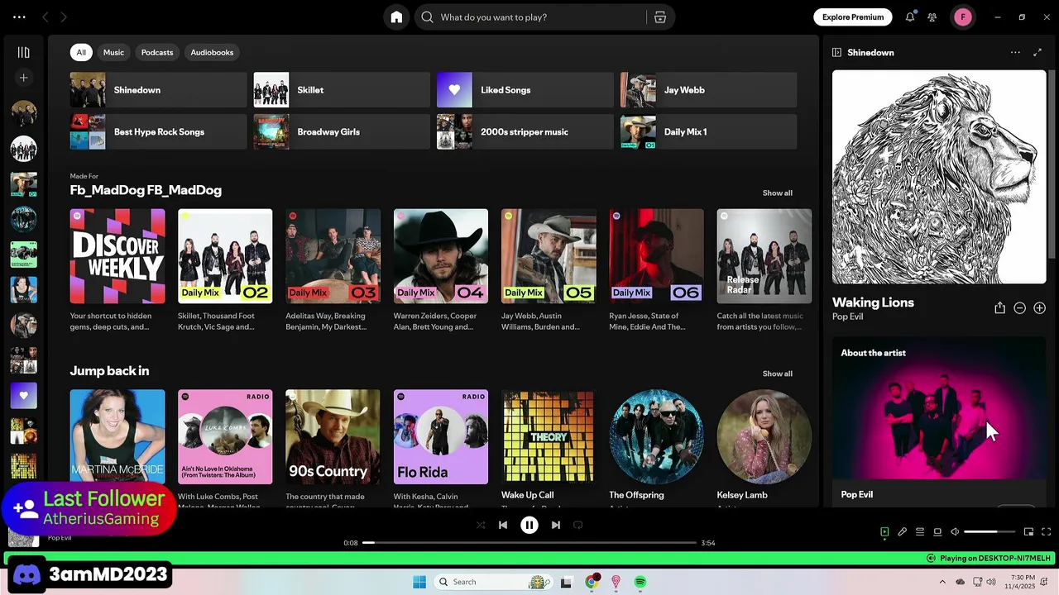Open Daily Mix 04 card
Image resolution: width=1059 pixels, height=595 pixels.
[441, 270]
